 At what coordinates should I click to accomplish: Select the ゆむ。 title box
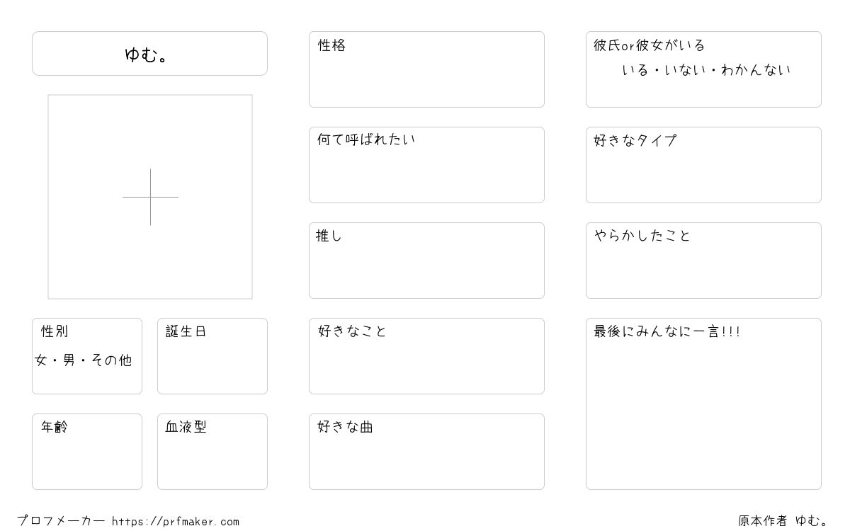(x=149, y=53)
